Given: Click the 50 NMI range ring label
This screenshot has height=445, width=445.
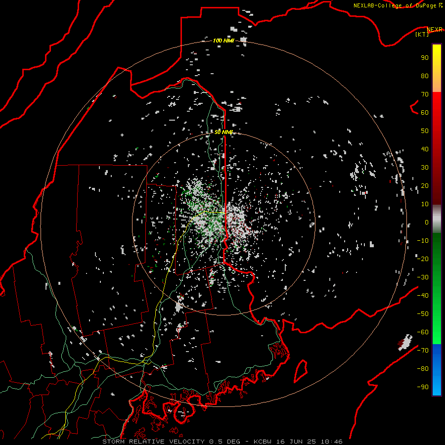Looking at the screenshot, I should tap(223, 132).
